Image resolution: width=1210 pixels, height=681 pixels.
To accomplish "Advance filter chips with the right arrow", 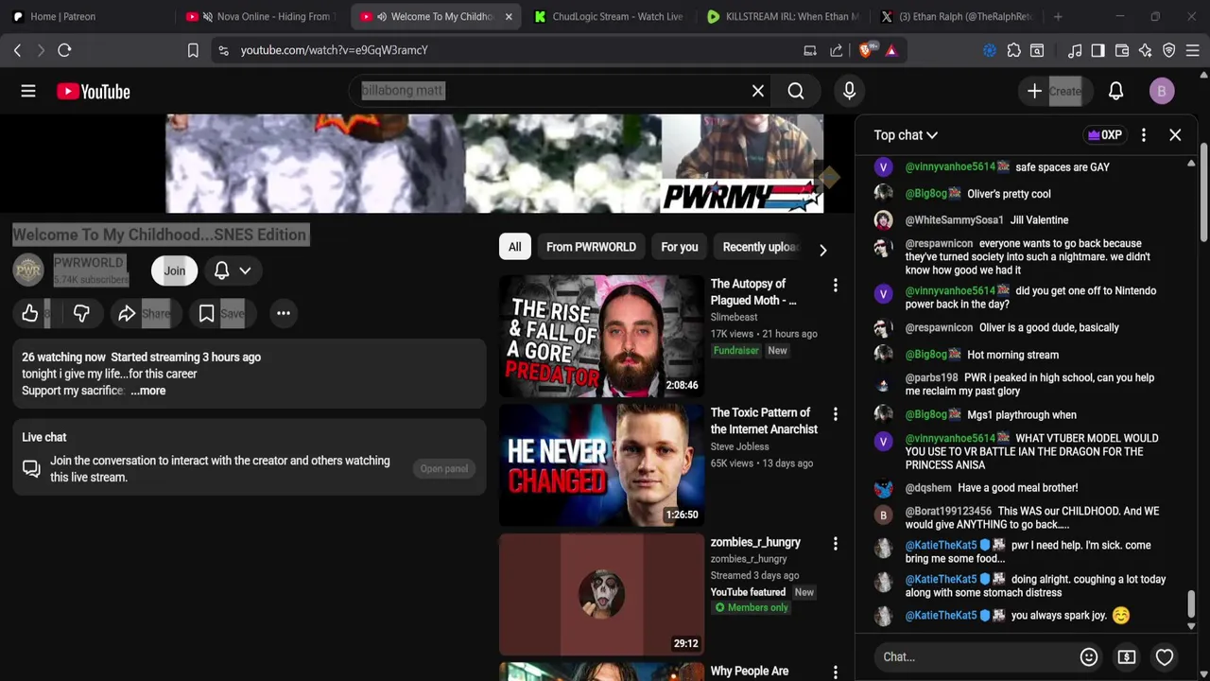I will coord(822,251).
